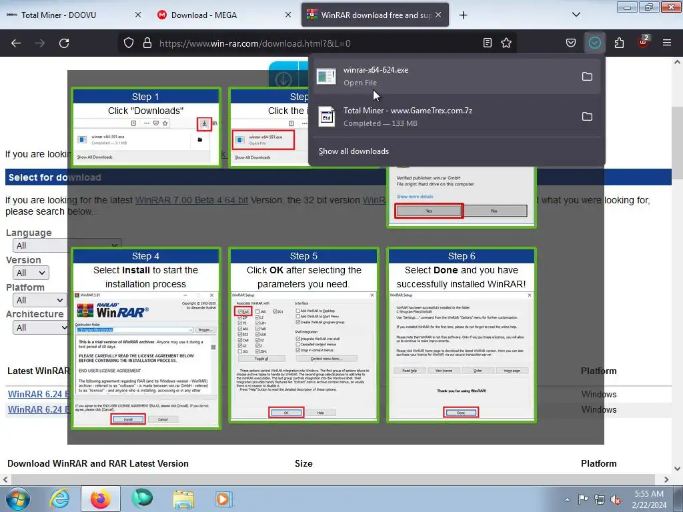Image resolution: width=683 pixels, height=512 pixels.
Task: Open the Architecture dropdown
Action: [x=41, y=327]
